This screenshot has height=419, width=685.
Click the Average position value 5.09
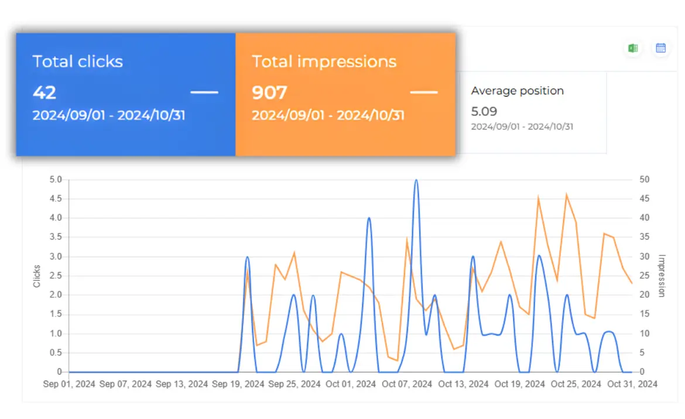pyautogui.click(x=484, y=111)
